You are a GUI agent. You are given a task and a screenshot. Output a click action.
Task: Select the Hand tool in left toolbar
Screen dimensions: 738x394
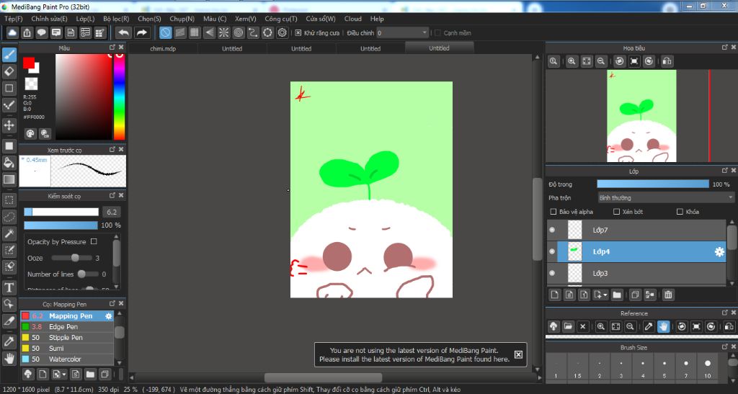coord(9,359)
